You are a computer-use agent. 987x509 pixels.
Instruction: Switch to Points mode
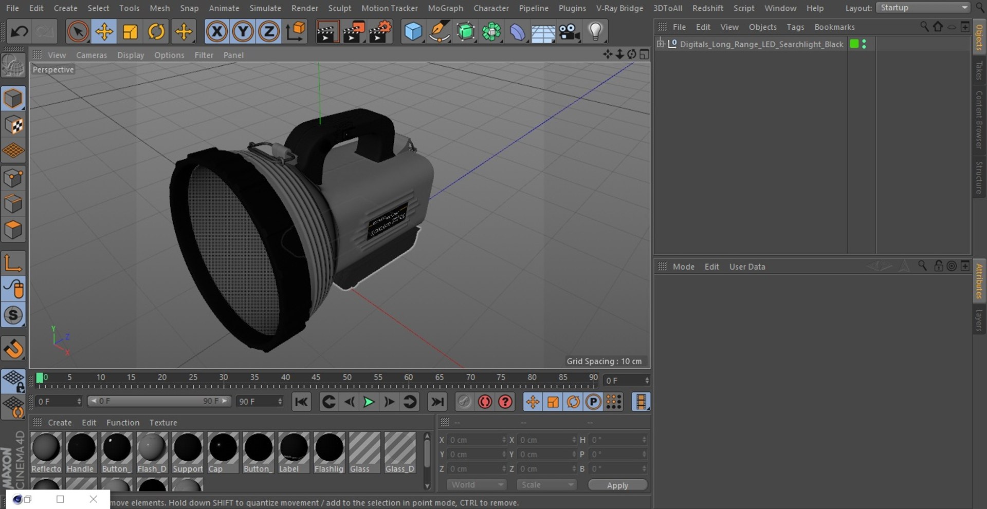(x=13, y=178)
